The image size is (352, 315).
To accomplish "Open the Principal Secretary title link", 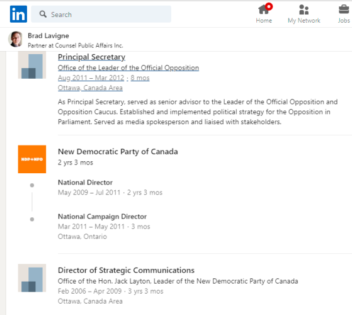I will point(91,57).
